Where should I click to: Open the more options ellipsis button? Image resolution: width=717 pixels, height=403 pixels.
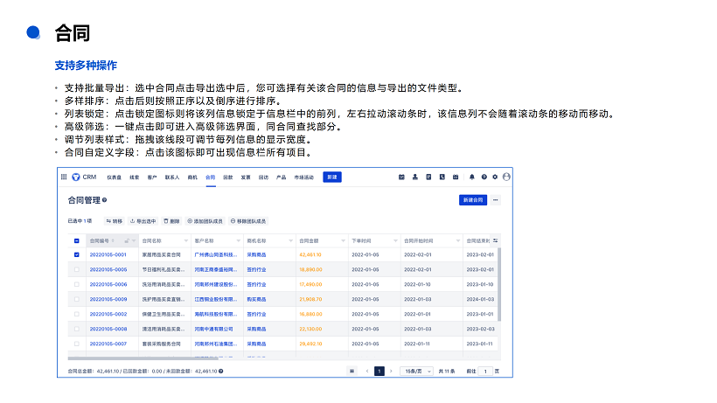click(x=495, y=200)
